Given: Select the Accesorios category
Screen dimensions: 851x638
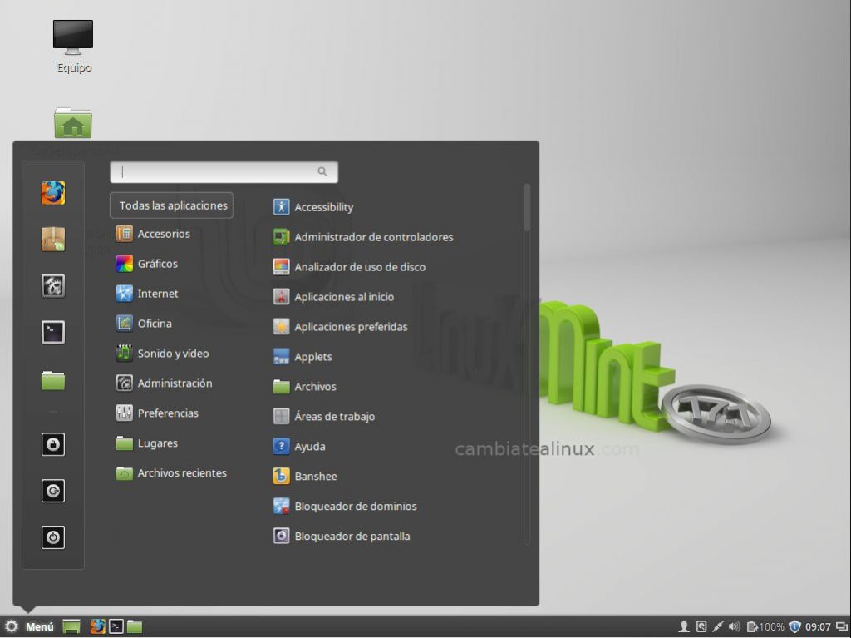Looking at the screenshot, I should click(x=163, y=234).
